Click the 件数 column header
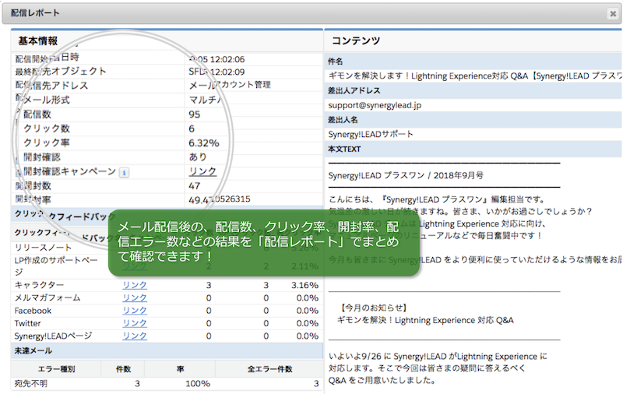The image size is (623, 394). click(x=123, y=369)
